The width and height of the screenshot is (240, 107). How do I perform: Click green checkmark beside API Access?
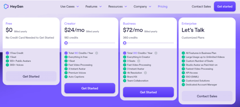pyautogui.click(x=183, y=73)
